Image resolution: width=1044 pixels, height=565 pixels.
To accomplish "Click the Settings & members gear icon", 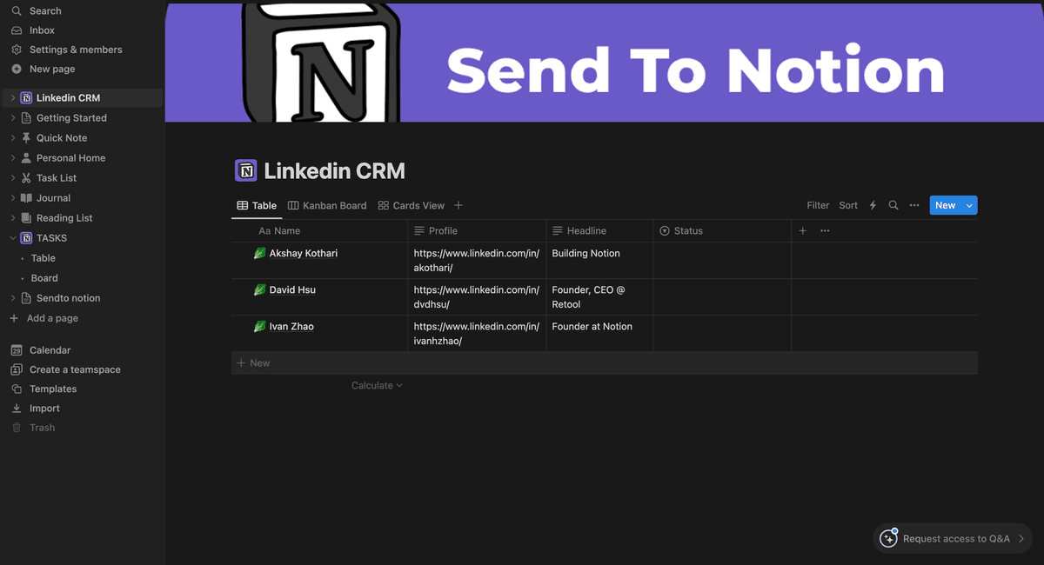I will 16,50.
